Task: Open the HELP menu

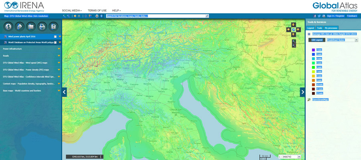Action: click(x=116, y=10)
